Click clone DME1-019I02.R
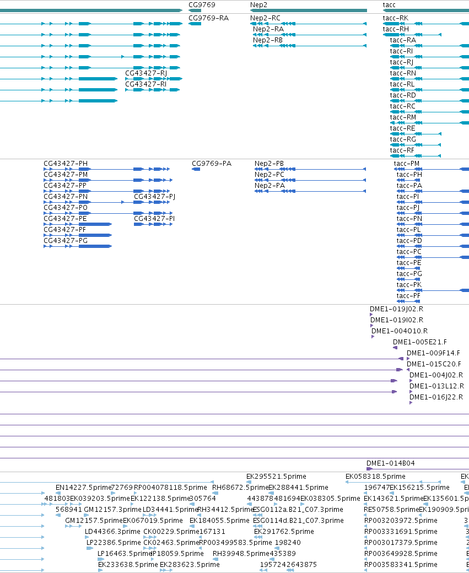This screenshot has height=573, width=469. [397, 320]
